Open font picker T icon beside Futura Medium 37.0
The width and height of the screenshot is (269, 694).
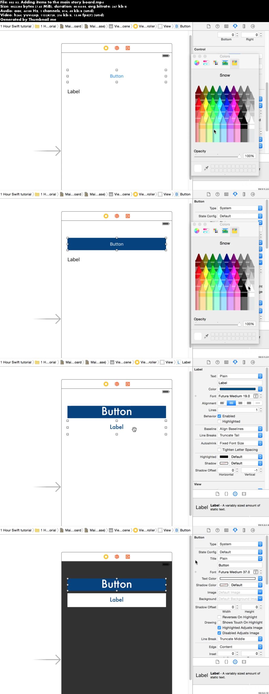[x=256, y=572]
